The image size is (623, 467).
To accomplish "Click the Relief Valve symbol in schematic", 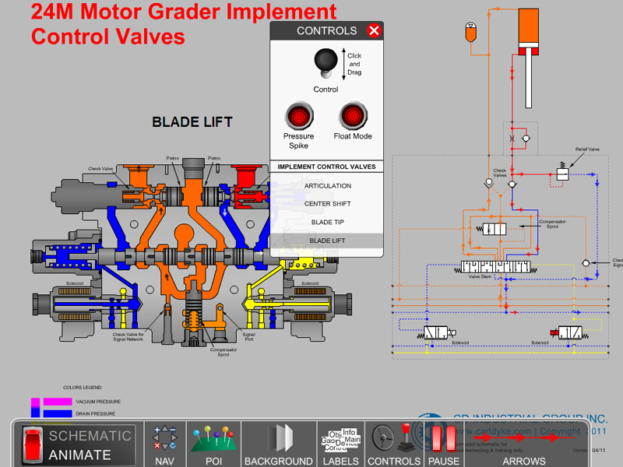I will pyautogui.click(x=562, y=172).
